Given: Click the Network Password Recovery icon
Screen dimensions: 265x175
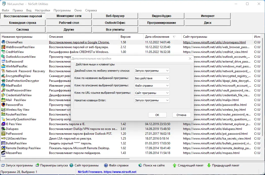Looking at the screenshot, I should [3, 71].
